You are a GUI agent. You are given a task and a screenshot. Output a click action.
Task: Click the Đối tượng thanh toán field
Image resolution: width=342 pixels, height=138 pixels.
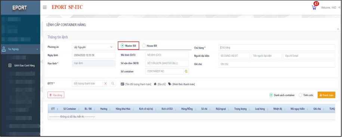(87, 84)
